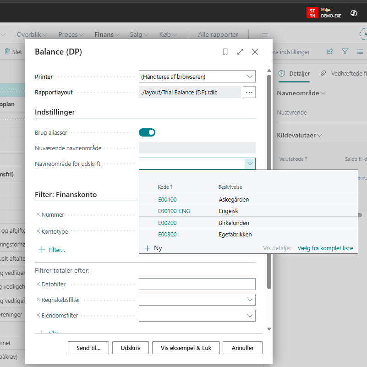
Task: Expand the Navneområde section in details pane
Action: 301,93
